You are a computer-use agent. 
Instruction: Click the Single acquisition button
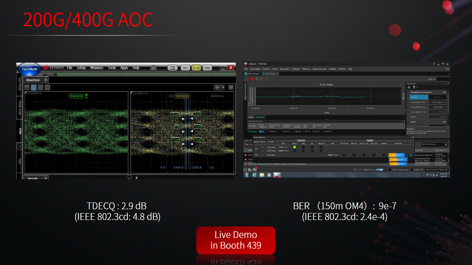(196, 68)
